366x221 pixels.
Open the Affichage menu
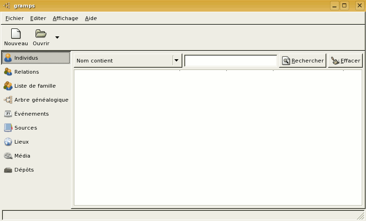pos(65,18)
